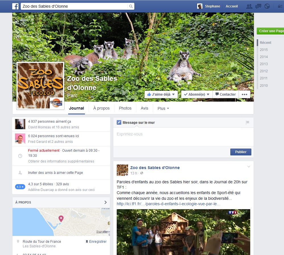
Task: Open the Abonné(e) dropdown
Action: [197, 94]
